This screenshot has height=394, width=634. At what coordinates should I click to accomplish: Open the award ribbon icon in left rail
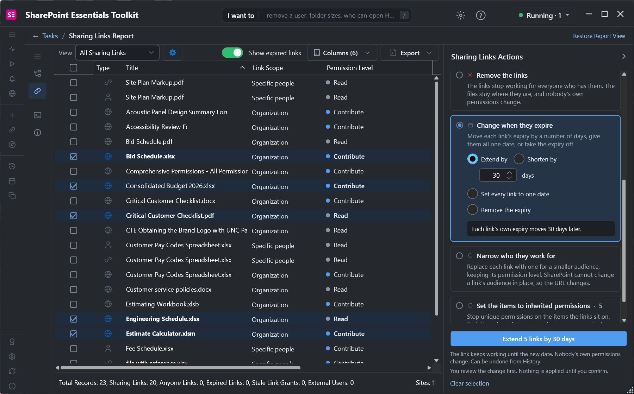pyautogui.click(x=12, y=342)
